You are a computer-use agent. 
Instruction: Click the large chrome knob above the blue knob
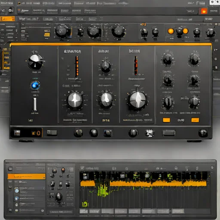coord(35,62)
